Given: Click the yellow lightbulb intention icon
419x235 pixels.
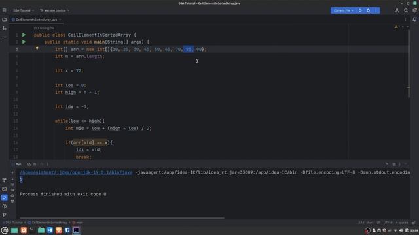Looking at the screenshot, I should pos(37,48).
